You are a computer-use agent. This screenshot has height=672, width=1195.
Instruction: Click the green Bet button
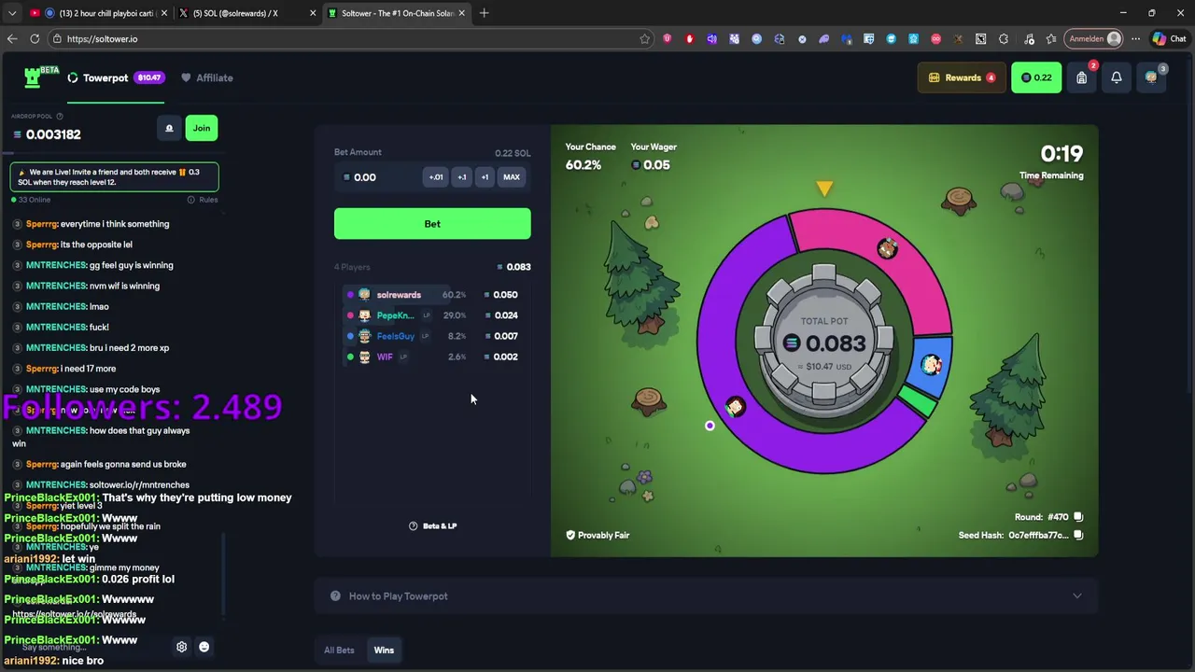point(432,224)
